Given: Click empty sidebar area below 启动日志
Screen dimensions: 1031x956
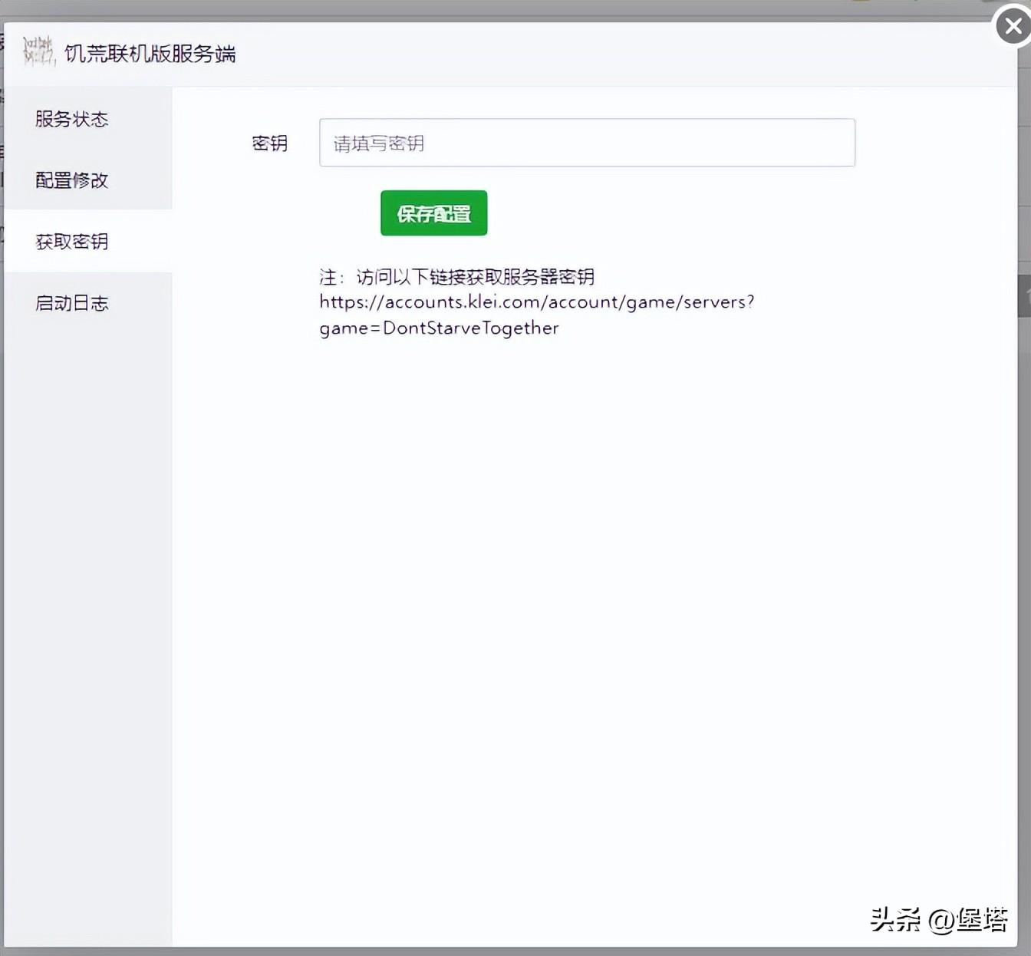Looking at the screenshot, I should (87, 614).
